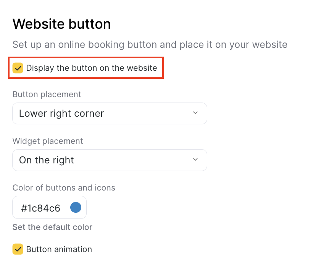Uncheck the Display the button on the website checkbox
329x264 pixels.
18,68
